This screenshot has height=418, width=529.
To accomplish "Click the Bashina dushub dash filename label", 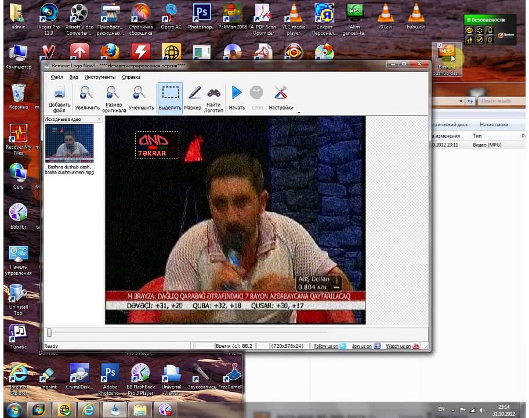I will pos(69,170).
